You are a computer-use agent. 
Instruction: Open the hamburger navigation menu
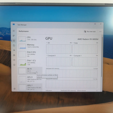(x=14, y=31)
